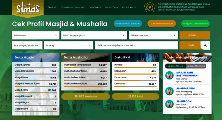
Task: Click the Masjid Raya row label
Action: click(21, 109)
